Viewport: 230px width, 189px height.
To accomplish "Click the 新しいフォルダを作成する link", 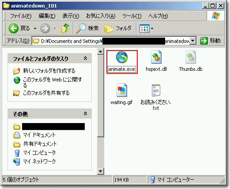I will click(x=49, y=71).
